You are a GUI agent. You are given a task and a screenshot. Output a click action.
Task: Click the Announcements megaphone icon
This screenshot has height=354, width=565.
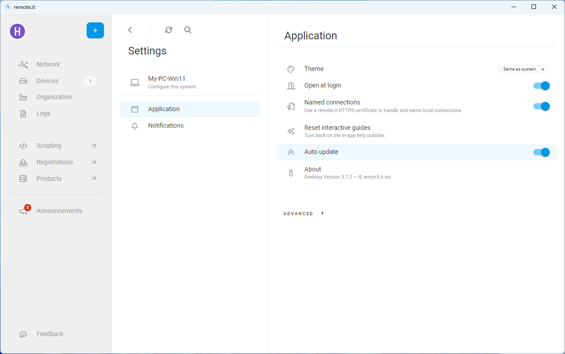tap(23, 212)
